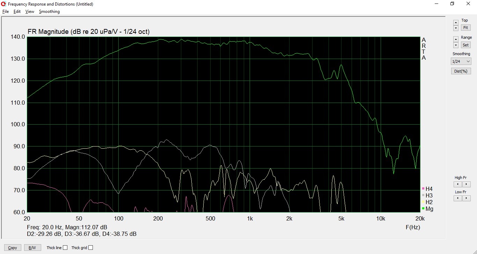Open the Edit menu

(17, 12)
